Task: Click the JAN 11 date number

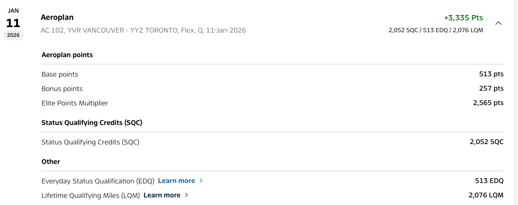Action: coord(13,23)
